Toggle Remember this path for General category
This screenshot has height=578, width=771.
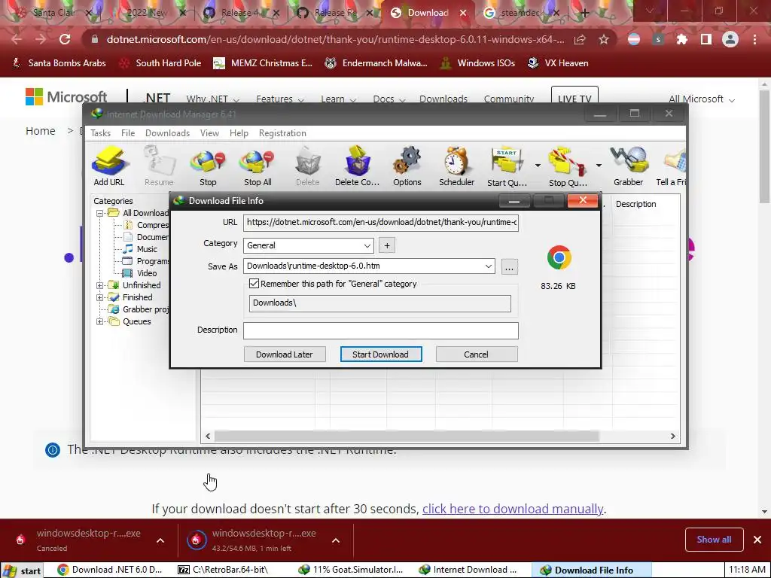tap(254, 284)
